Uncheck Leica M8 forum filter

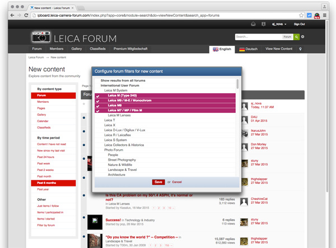pos(97,105)
